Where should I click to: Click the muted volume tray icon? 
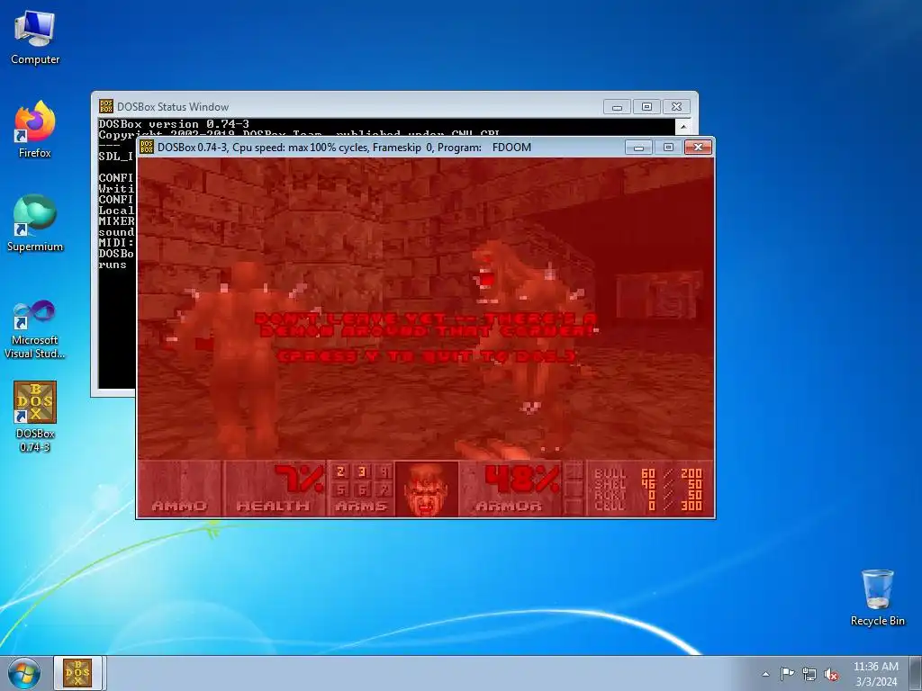pyautogui.click(x=831, y=674)
